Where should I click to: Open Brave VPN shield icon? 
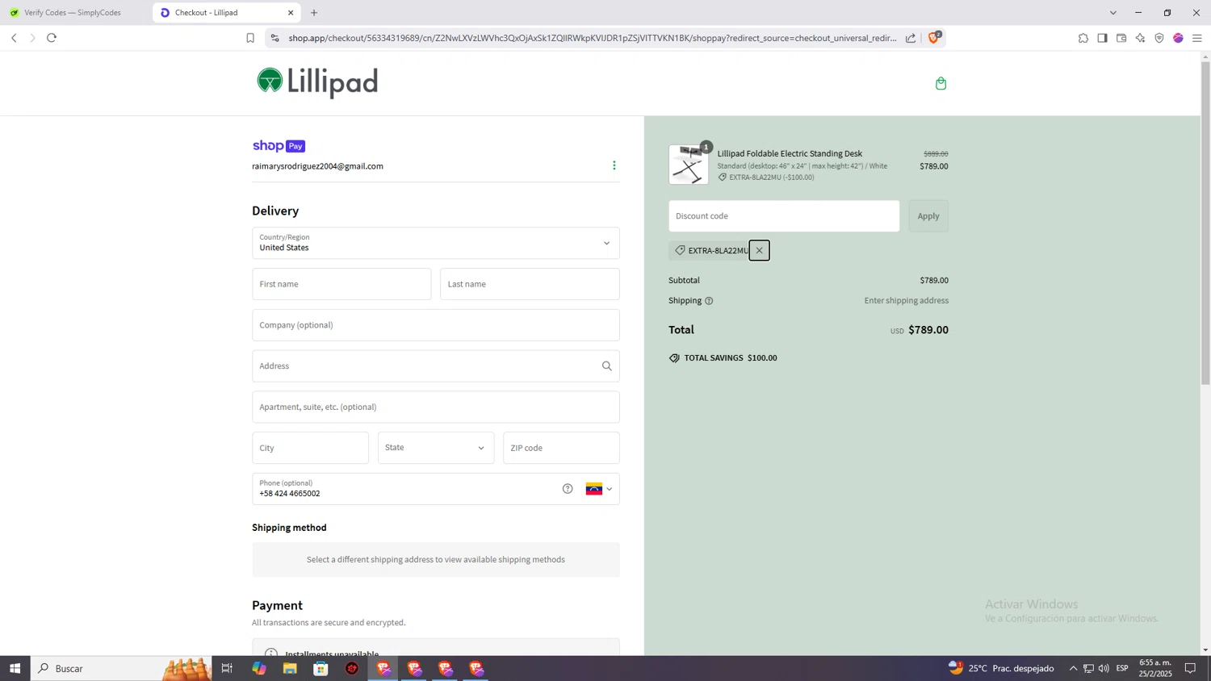1159,38
